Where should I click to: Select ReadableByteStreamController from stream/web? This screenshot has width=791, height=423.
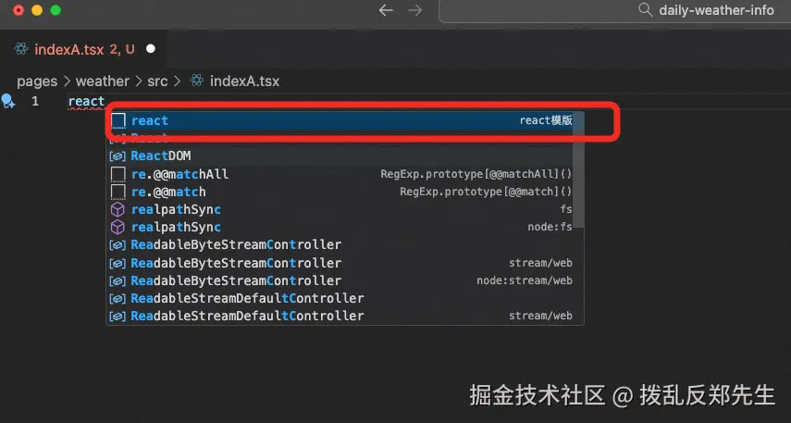point(345,263)
